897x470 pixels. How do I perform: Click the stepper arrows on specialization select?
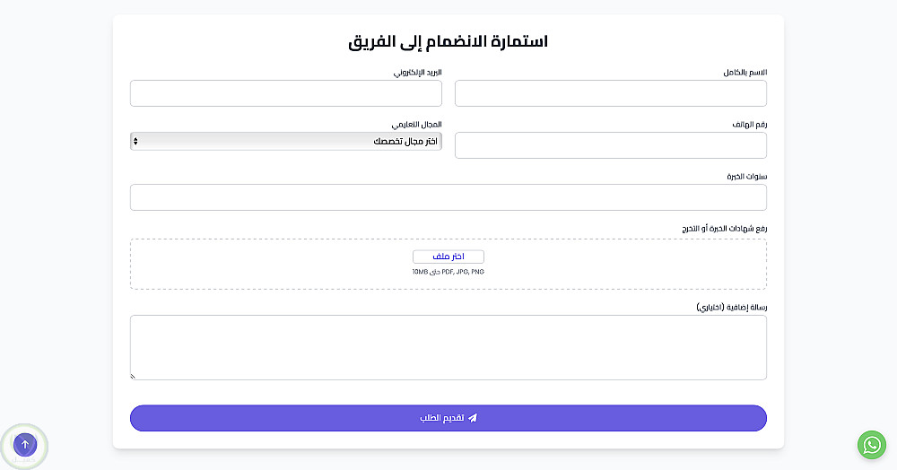[x=135, y=141]
